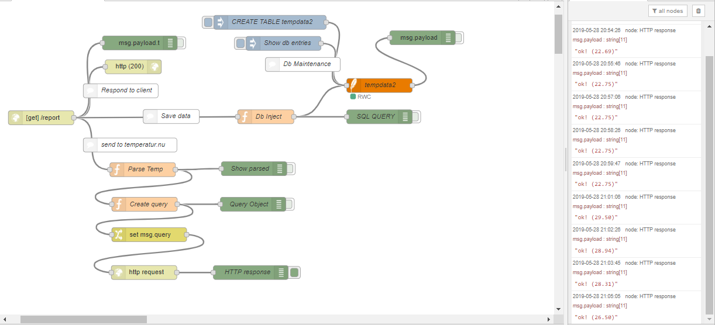The width and height of the screenshot is (715, 325).
Task: Disable the SQL QUERY debug node button
Action: pyautogui.click(x=415, y=116)
